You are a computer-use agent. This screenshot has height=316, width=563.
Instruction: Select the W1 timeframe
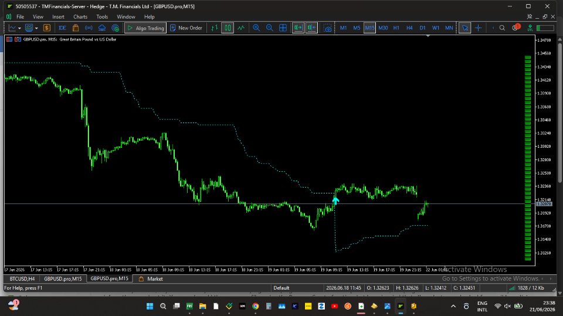[436, 28]
